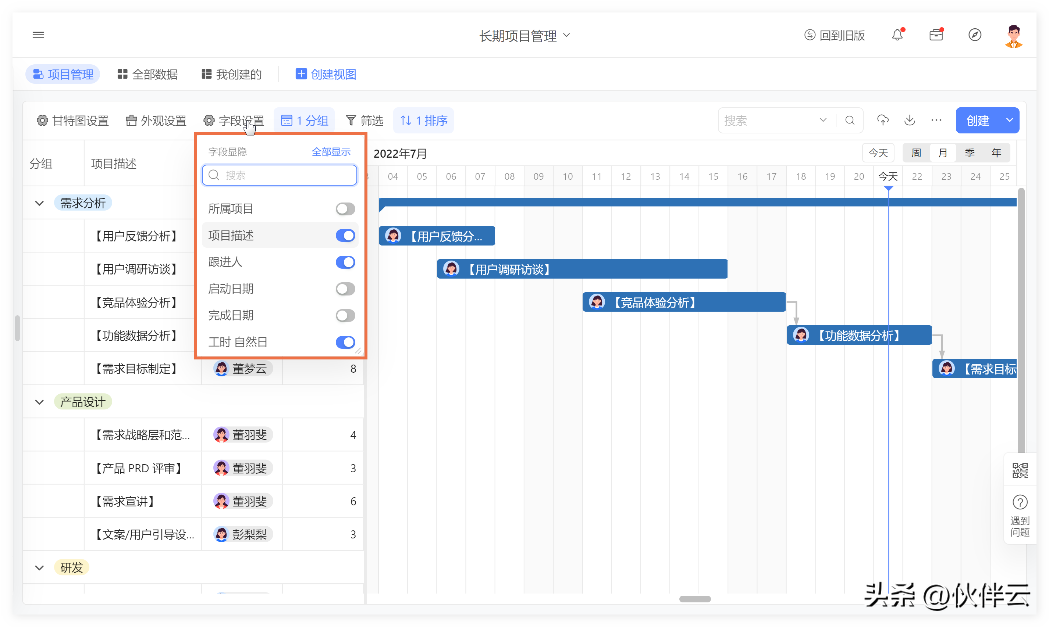Click the compass explore icon
Viewport: 1049px width, 627px height.
tap(974, 35)
